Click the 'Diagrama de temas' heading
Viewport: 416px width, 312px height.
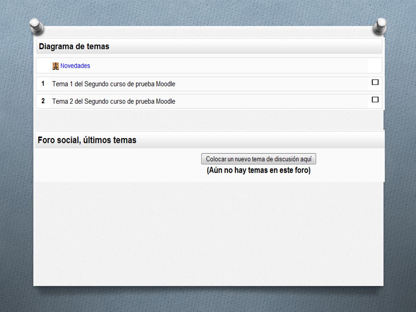(74, 46)
